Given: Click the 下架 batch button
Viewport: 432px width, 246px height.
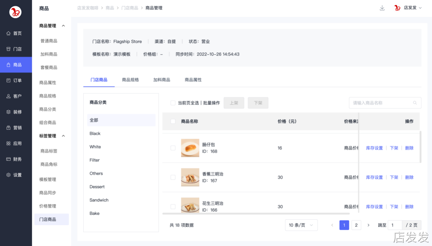Looking at the screenshot, I should (258, 103).
